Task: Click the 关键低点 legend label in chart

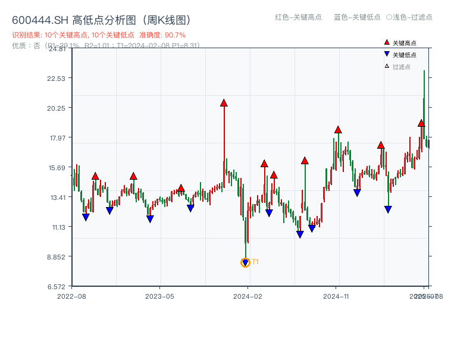Action: pos(405,55)
